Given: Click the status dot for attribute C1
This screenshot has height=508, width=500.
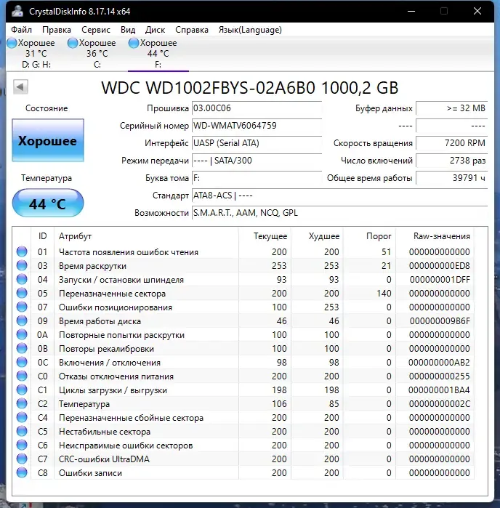Looking at the screenshot, I should pos(22,390).
